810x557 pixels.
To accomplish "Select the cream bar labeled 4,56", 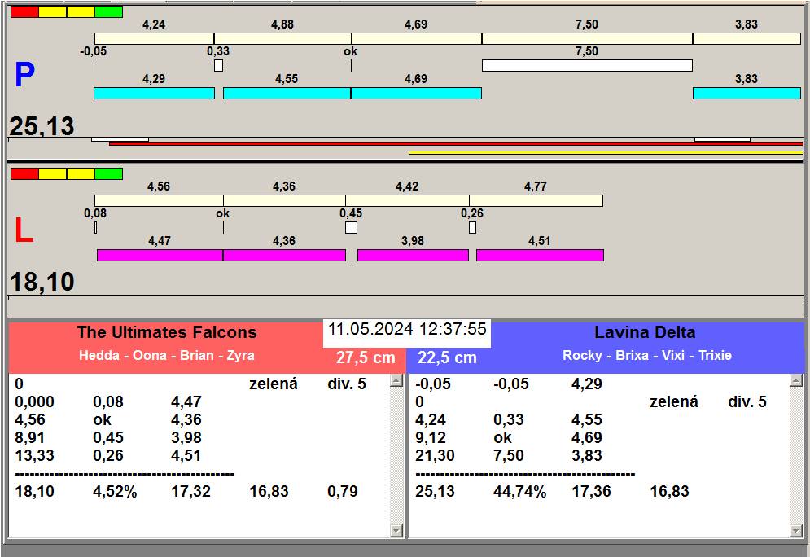I will (x=159, y=201).
